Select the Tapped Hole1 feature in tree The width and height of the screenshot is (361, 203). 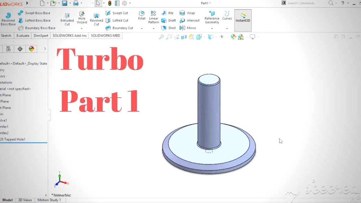click(x=13, y=139)
